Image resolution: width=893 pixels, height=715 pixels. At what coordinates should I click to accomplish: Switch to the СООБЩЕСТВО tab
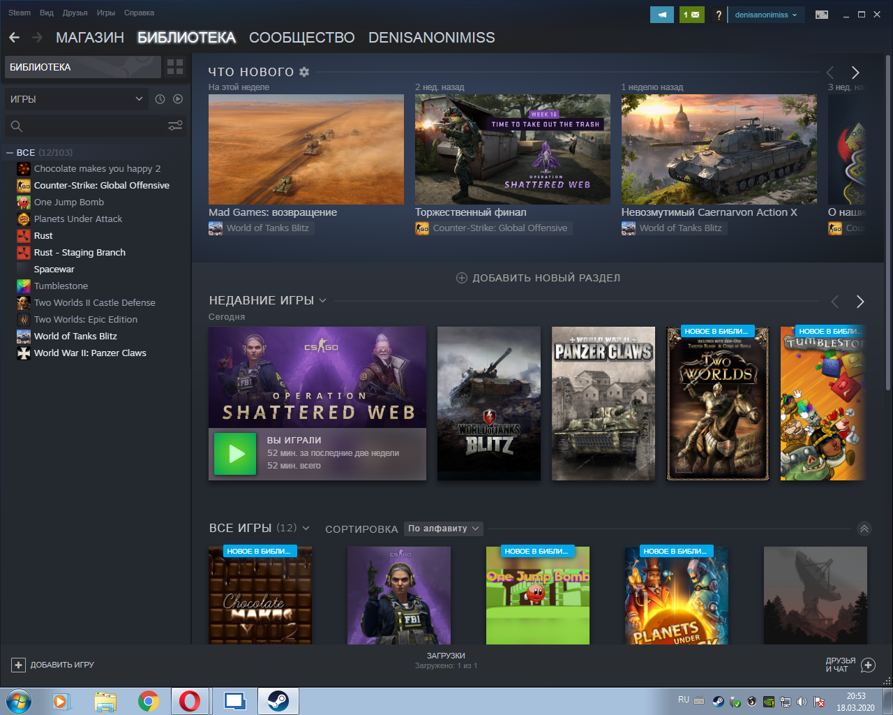click(x=302, y=38)
